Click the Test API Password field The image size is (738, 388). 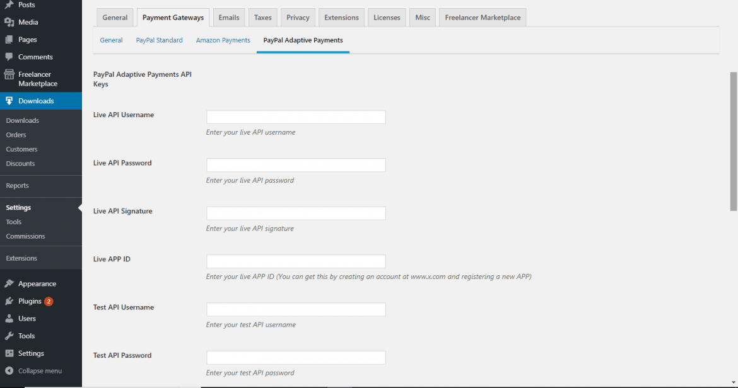point(296,358)
